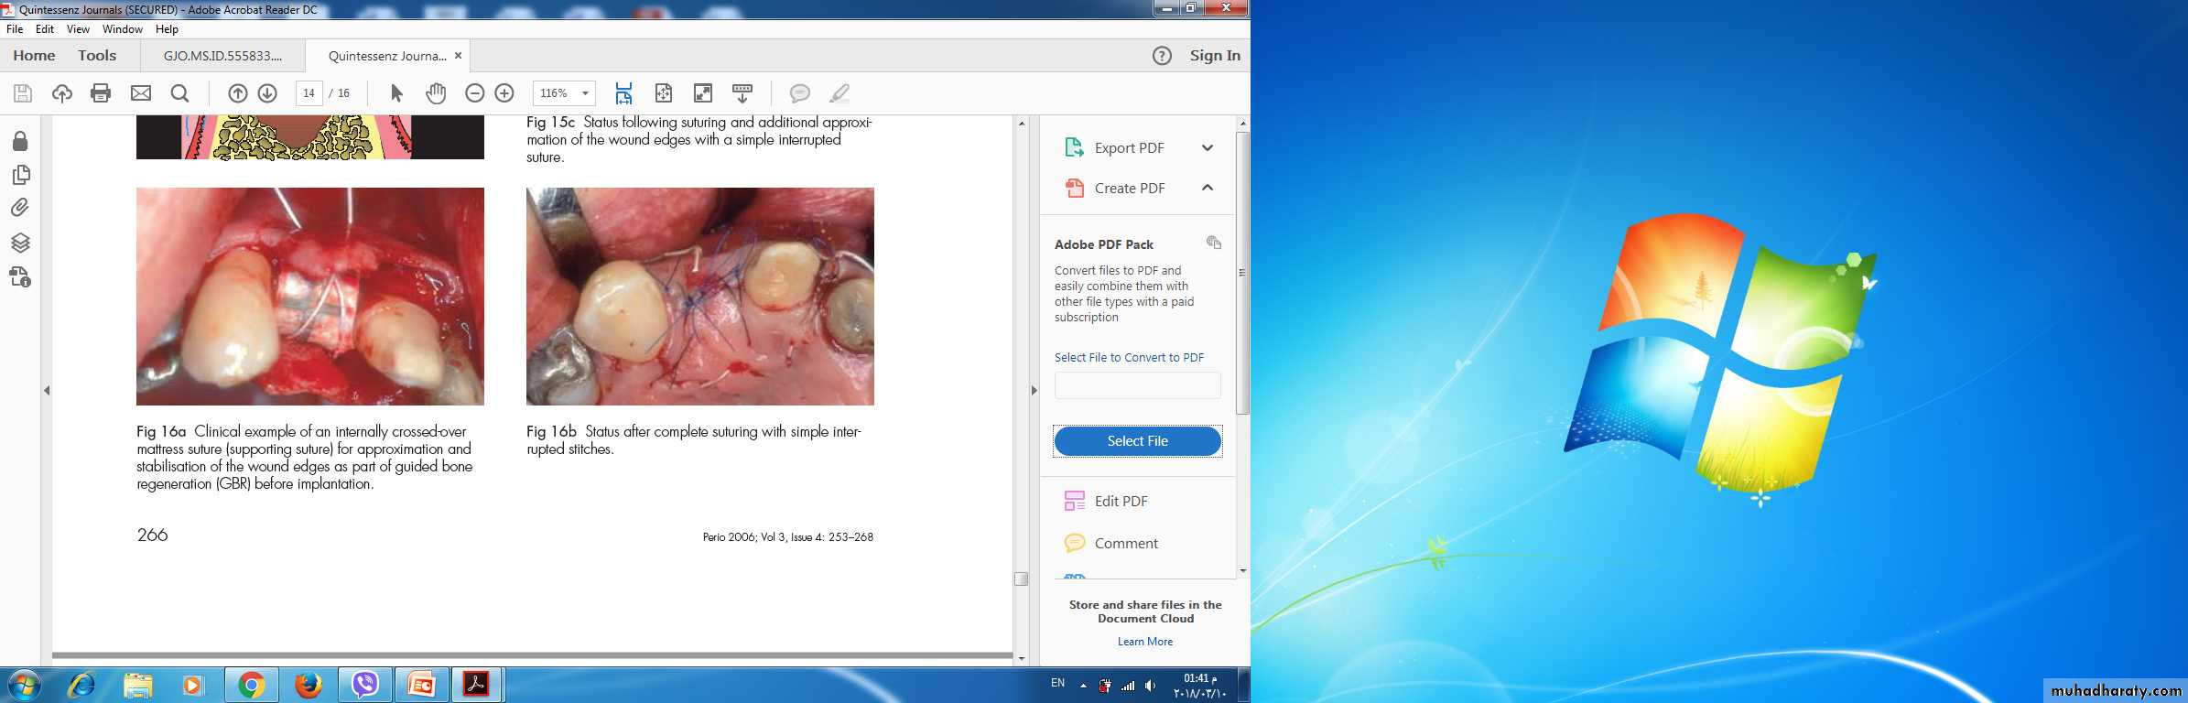Click the Learn More link
This screenshot has width=2188, height=703.
(x=1144, y=642)
